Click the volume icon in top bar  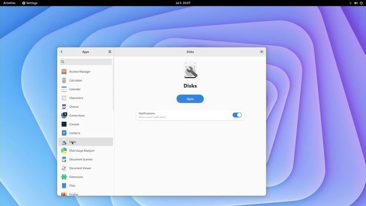pyautogui.click(x=356, y=3)
